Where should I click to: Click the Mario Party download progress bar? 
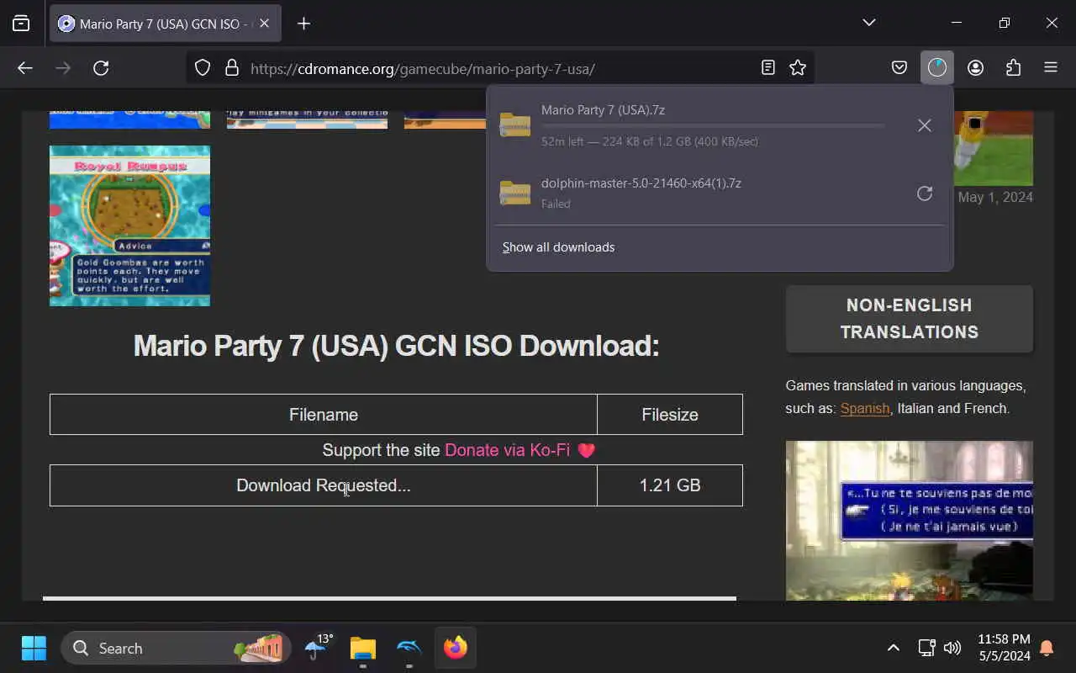coord(713,125)
